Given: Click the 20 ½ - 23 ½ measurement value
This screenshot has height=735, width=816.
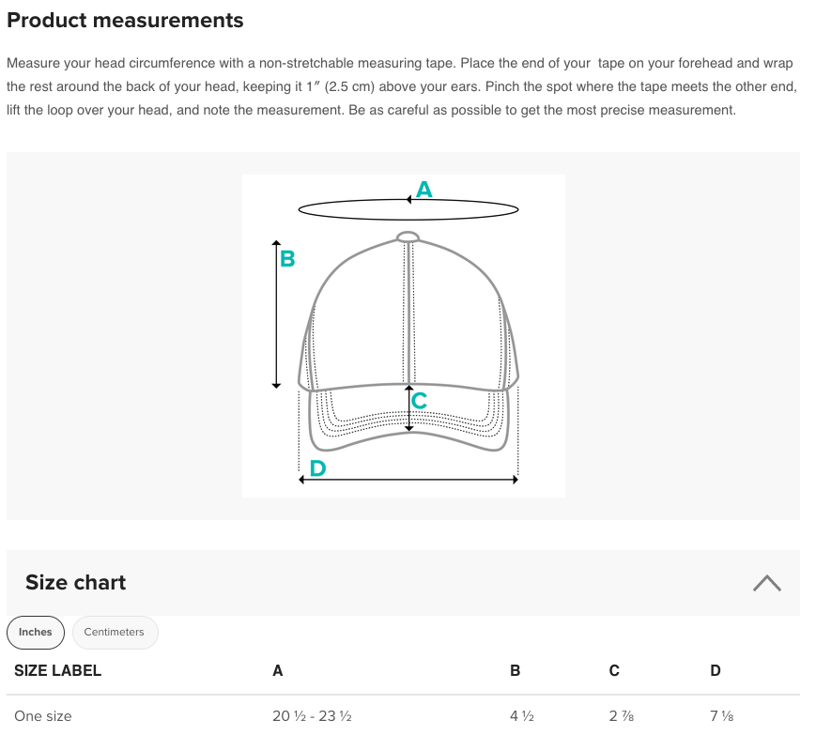Looking at the screenshot, I should pos(313,716).
